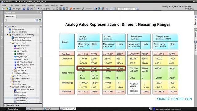
Task: Click the split editor vertically icon
Action: click(115, 9)
